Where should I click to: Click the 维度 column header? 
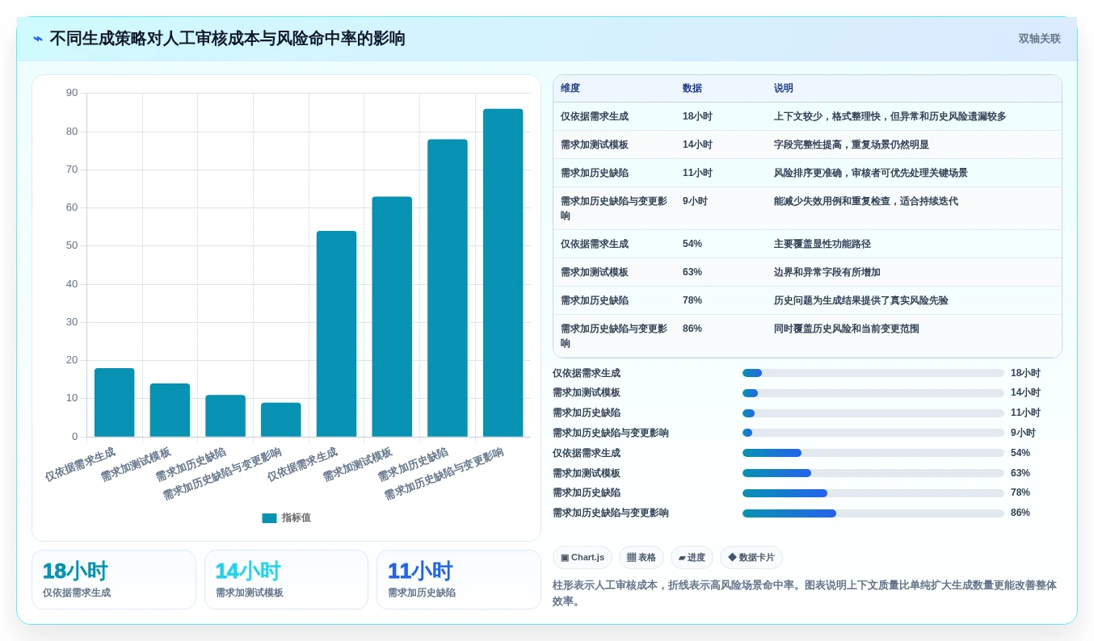[570, 88]
